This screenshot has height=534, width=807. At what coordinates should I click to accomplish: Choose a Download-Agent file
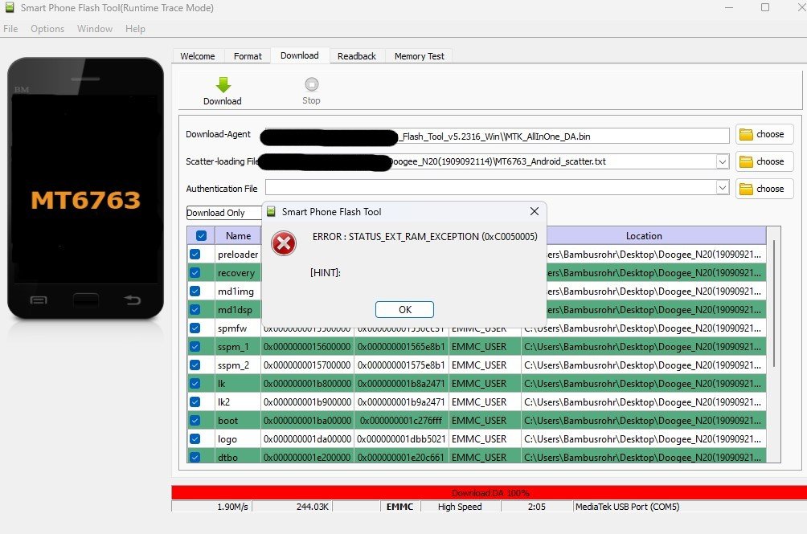click(x=764, y=135)
